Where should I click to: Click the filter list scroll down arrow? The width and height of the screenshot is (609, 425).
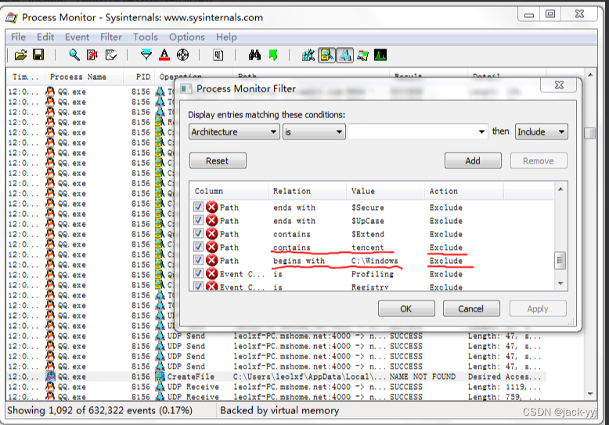tap(560, 283)
